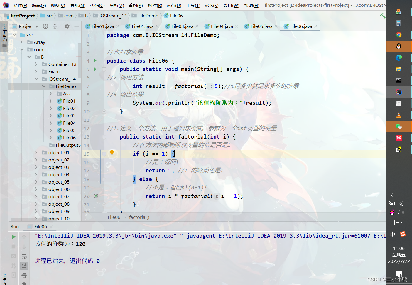This screenshot has width=412, height=285.
Task: Click the Project tree vertical scrollbar
Action: [x=79, y=60]
